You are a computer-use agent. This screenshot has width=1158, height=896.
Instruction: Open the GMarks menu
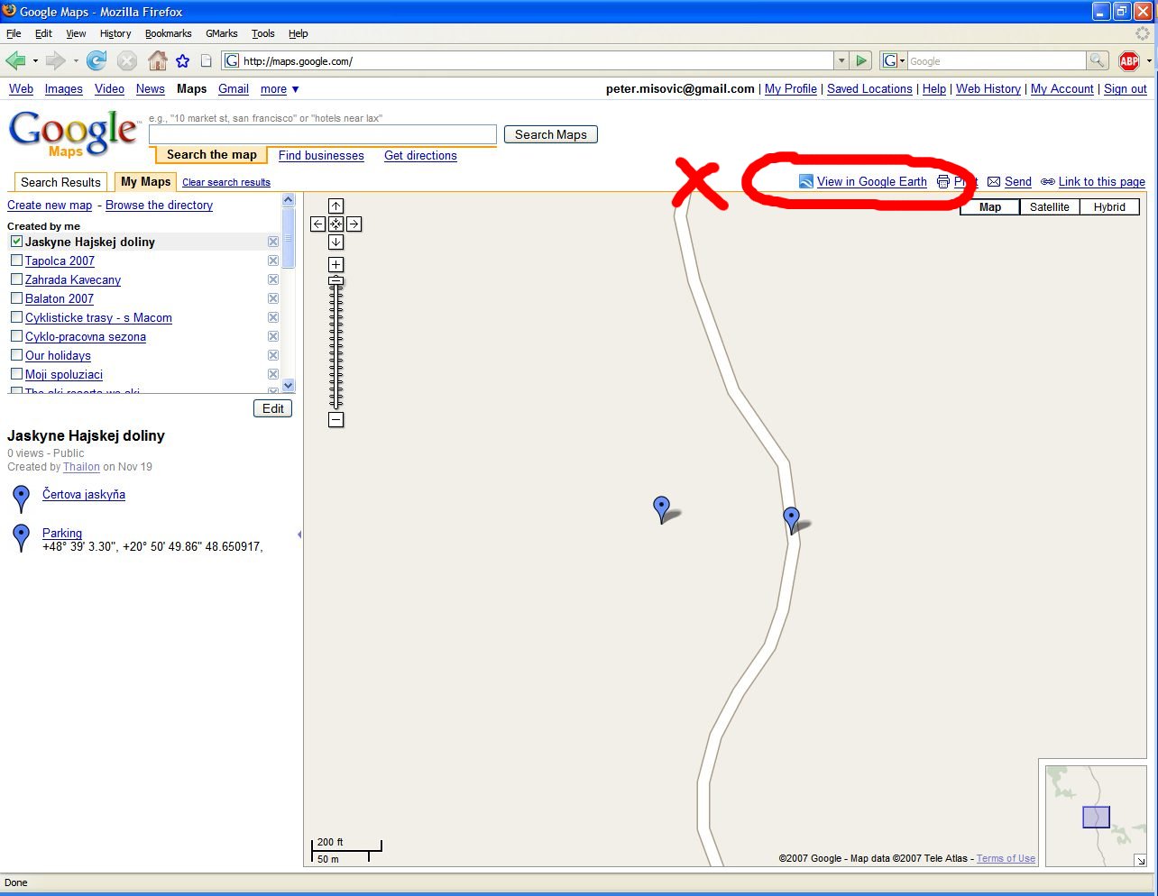pyautogui.click(x=222, y=33)
